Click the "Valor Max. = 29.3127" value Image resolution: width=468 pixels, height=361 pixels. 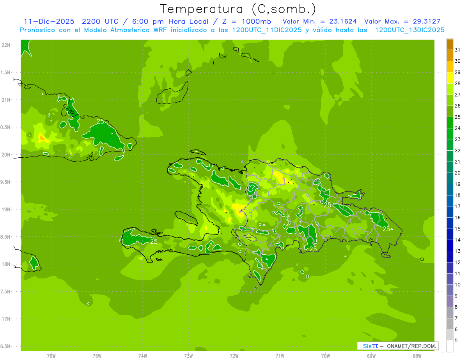tap(402, 21)
